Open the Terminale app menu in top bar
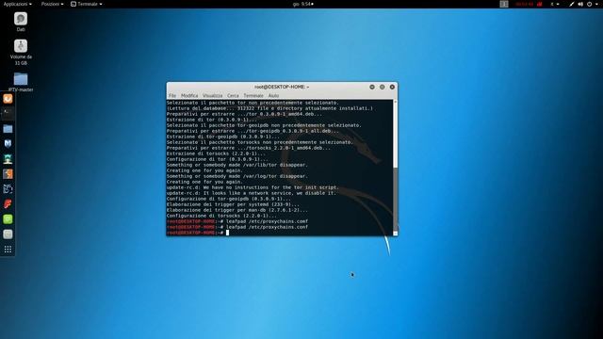603x339 pixels. [87, 4]
